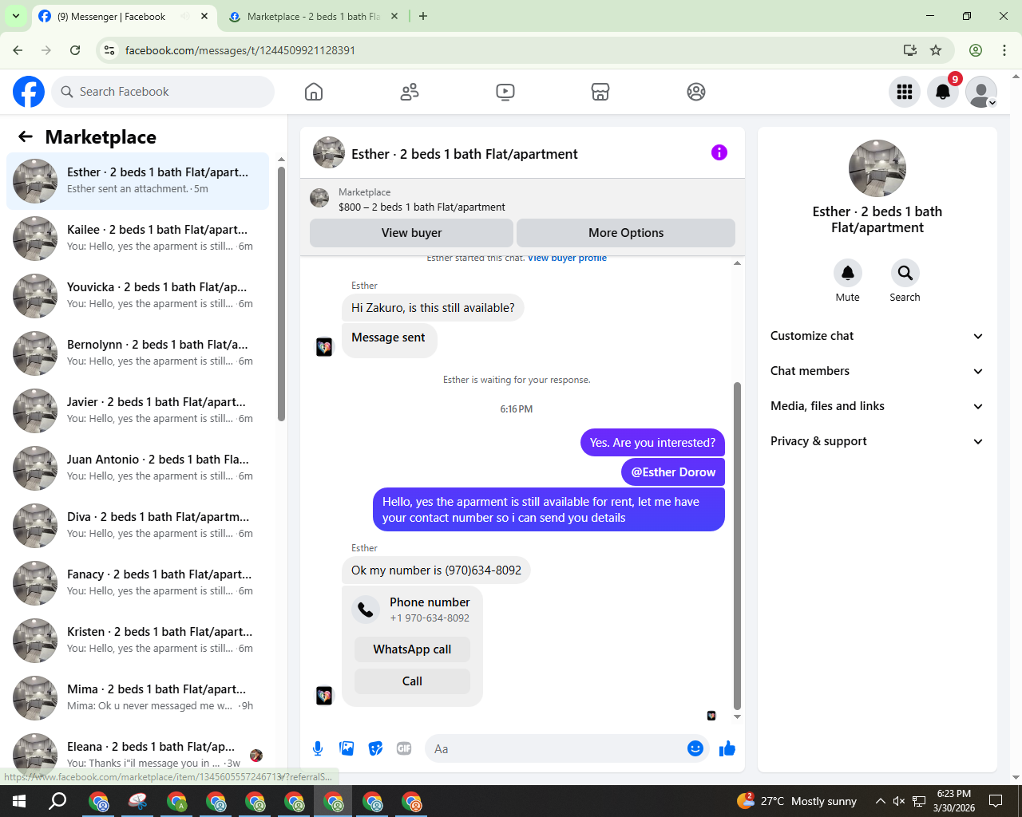Click the message input box

555,748
